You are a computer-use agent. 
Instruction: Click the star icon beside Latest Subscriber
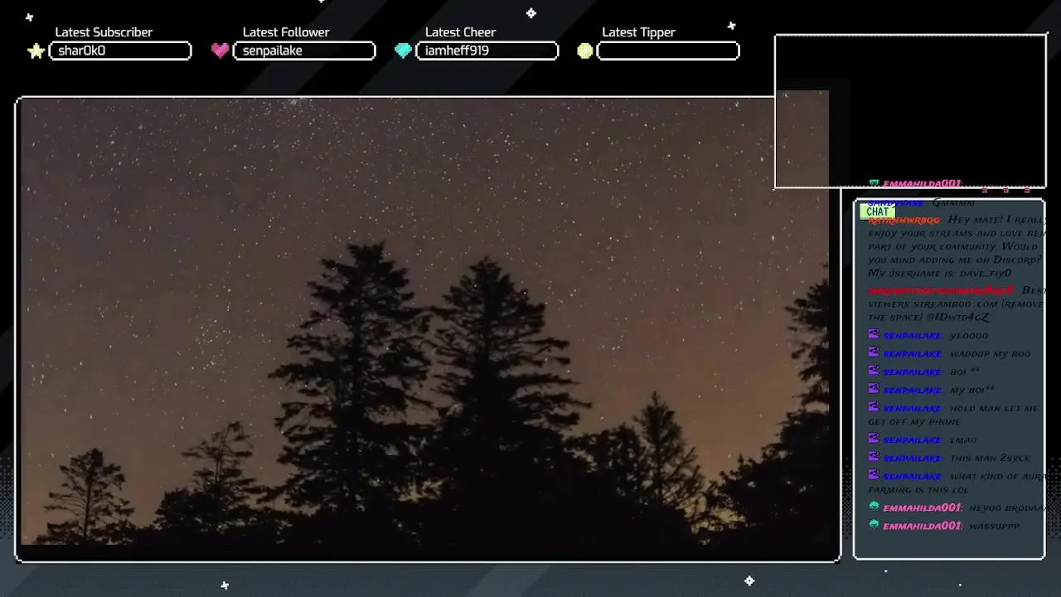(36, 51)
